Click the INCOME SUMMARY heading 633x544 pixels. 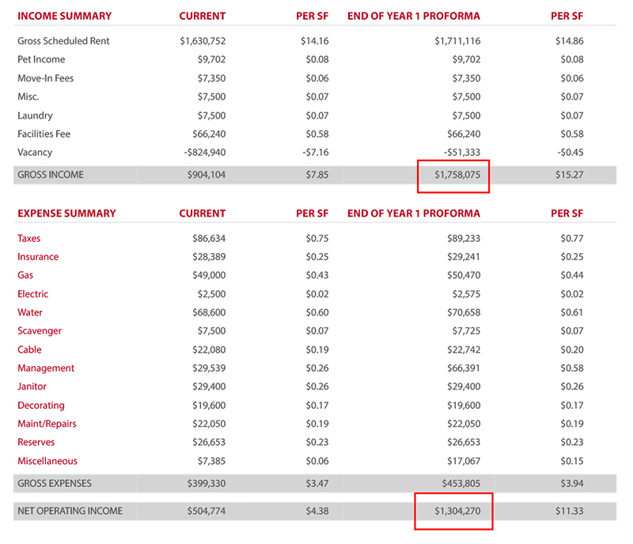pos(64,16)
